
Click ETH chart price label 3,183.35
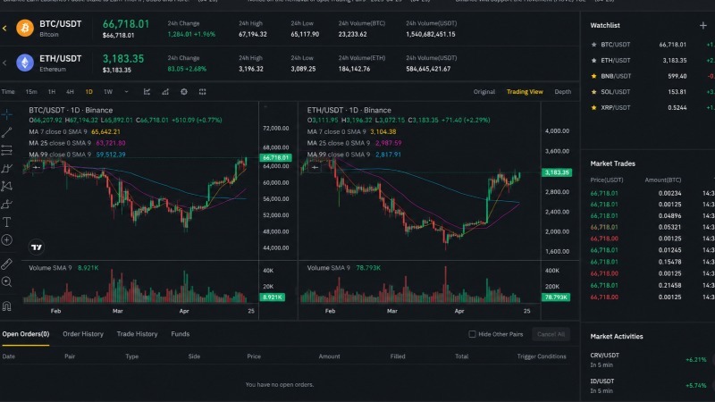click(556, 172)
